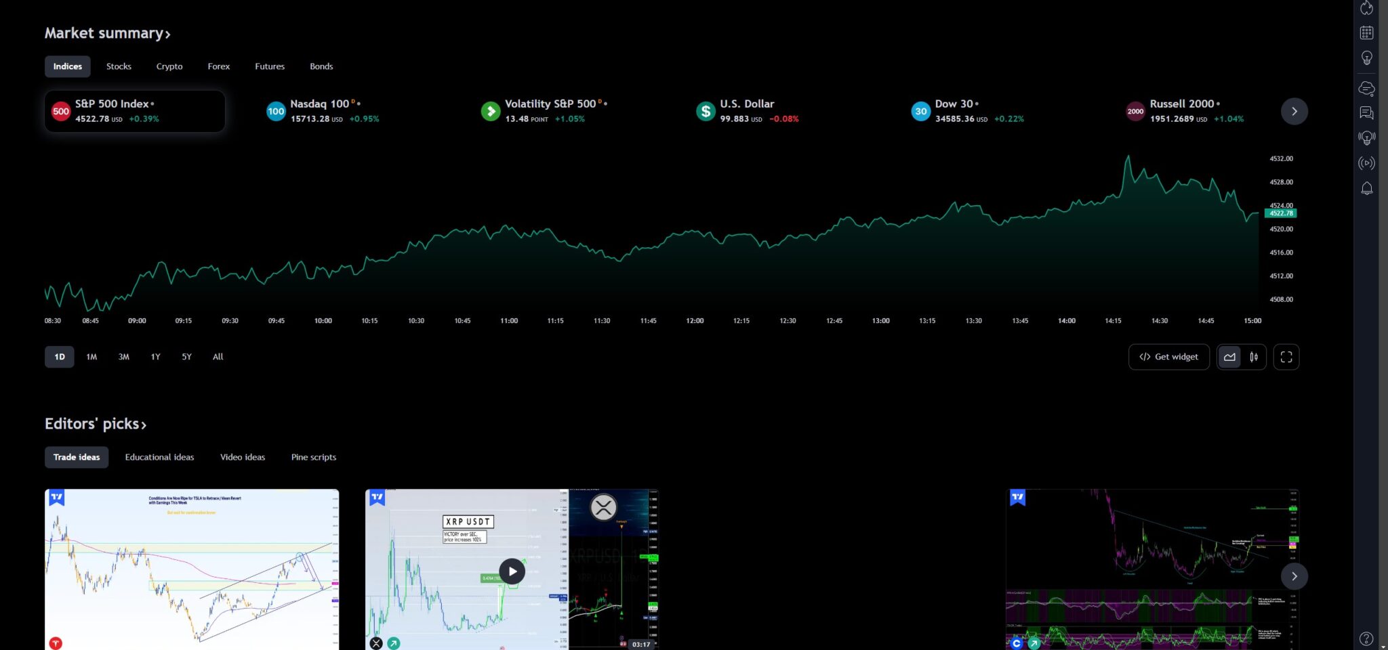Viewport: 1388px width, 650px height.
Task: Click the Get widget button
Action: pyautogui.click(x=1168, y=357)
